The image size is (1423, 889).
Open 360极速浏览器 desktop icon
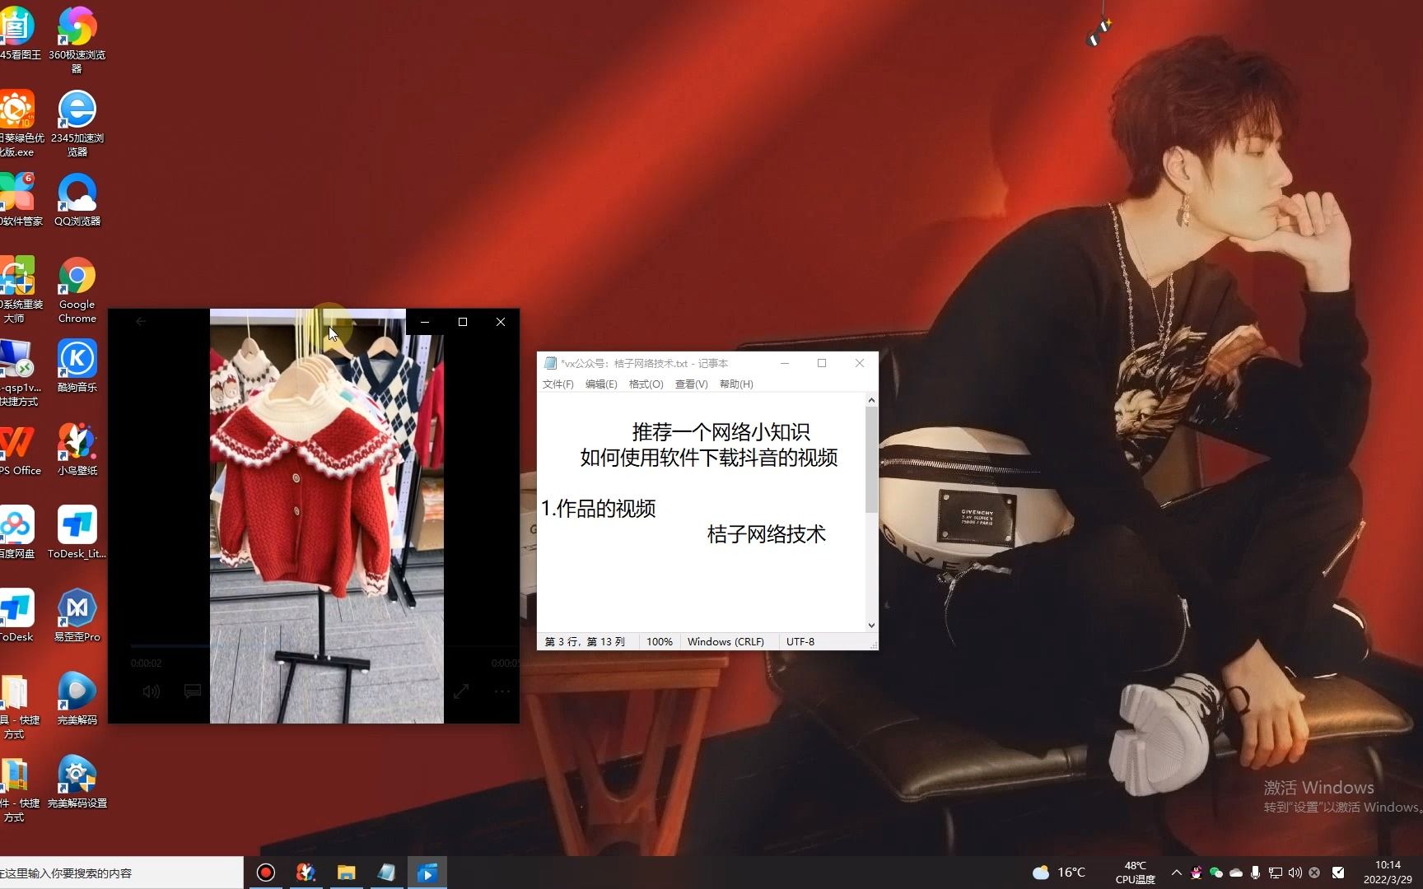pos(77,39)
